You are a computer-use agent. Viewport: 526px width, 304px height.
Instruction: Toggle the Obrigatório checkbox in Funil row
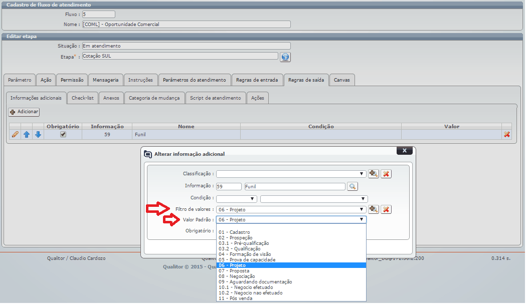pos(63,135)
